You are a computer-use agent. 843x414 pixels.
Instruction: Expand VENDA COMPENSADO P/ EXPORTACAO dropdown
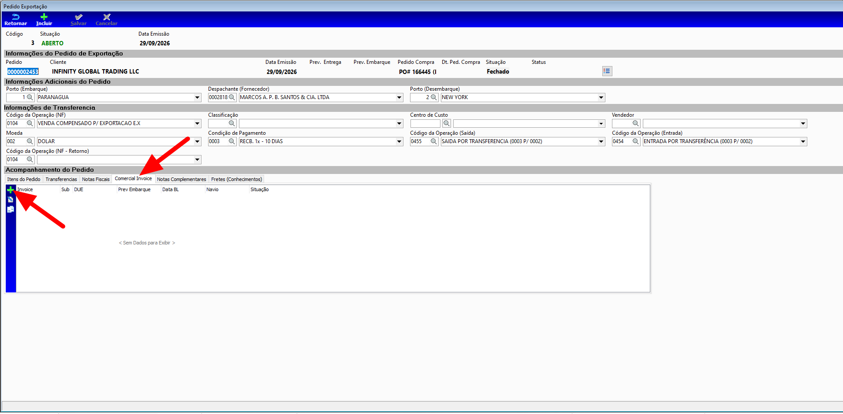pyautogui.click(x=197, y=123)
